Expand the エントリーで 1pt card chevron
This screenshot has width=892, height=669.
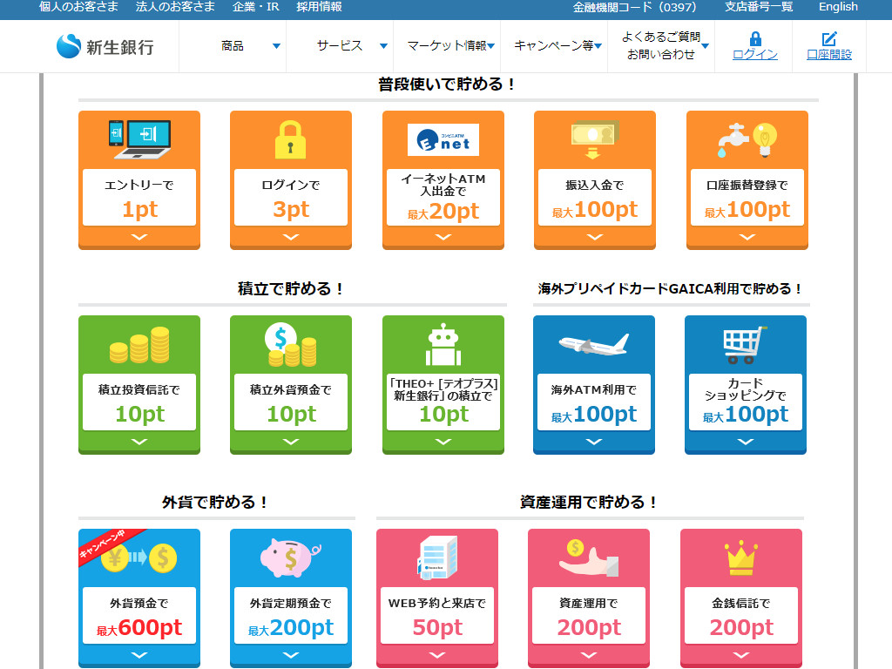click(x=139, y=237)
